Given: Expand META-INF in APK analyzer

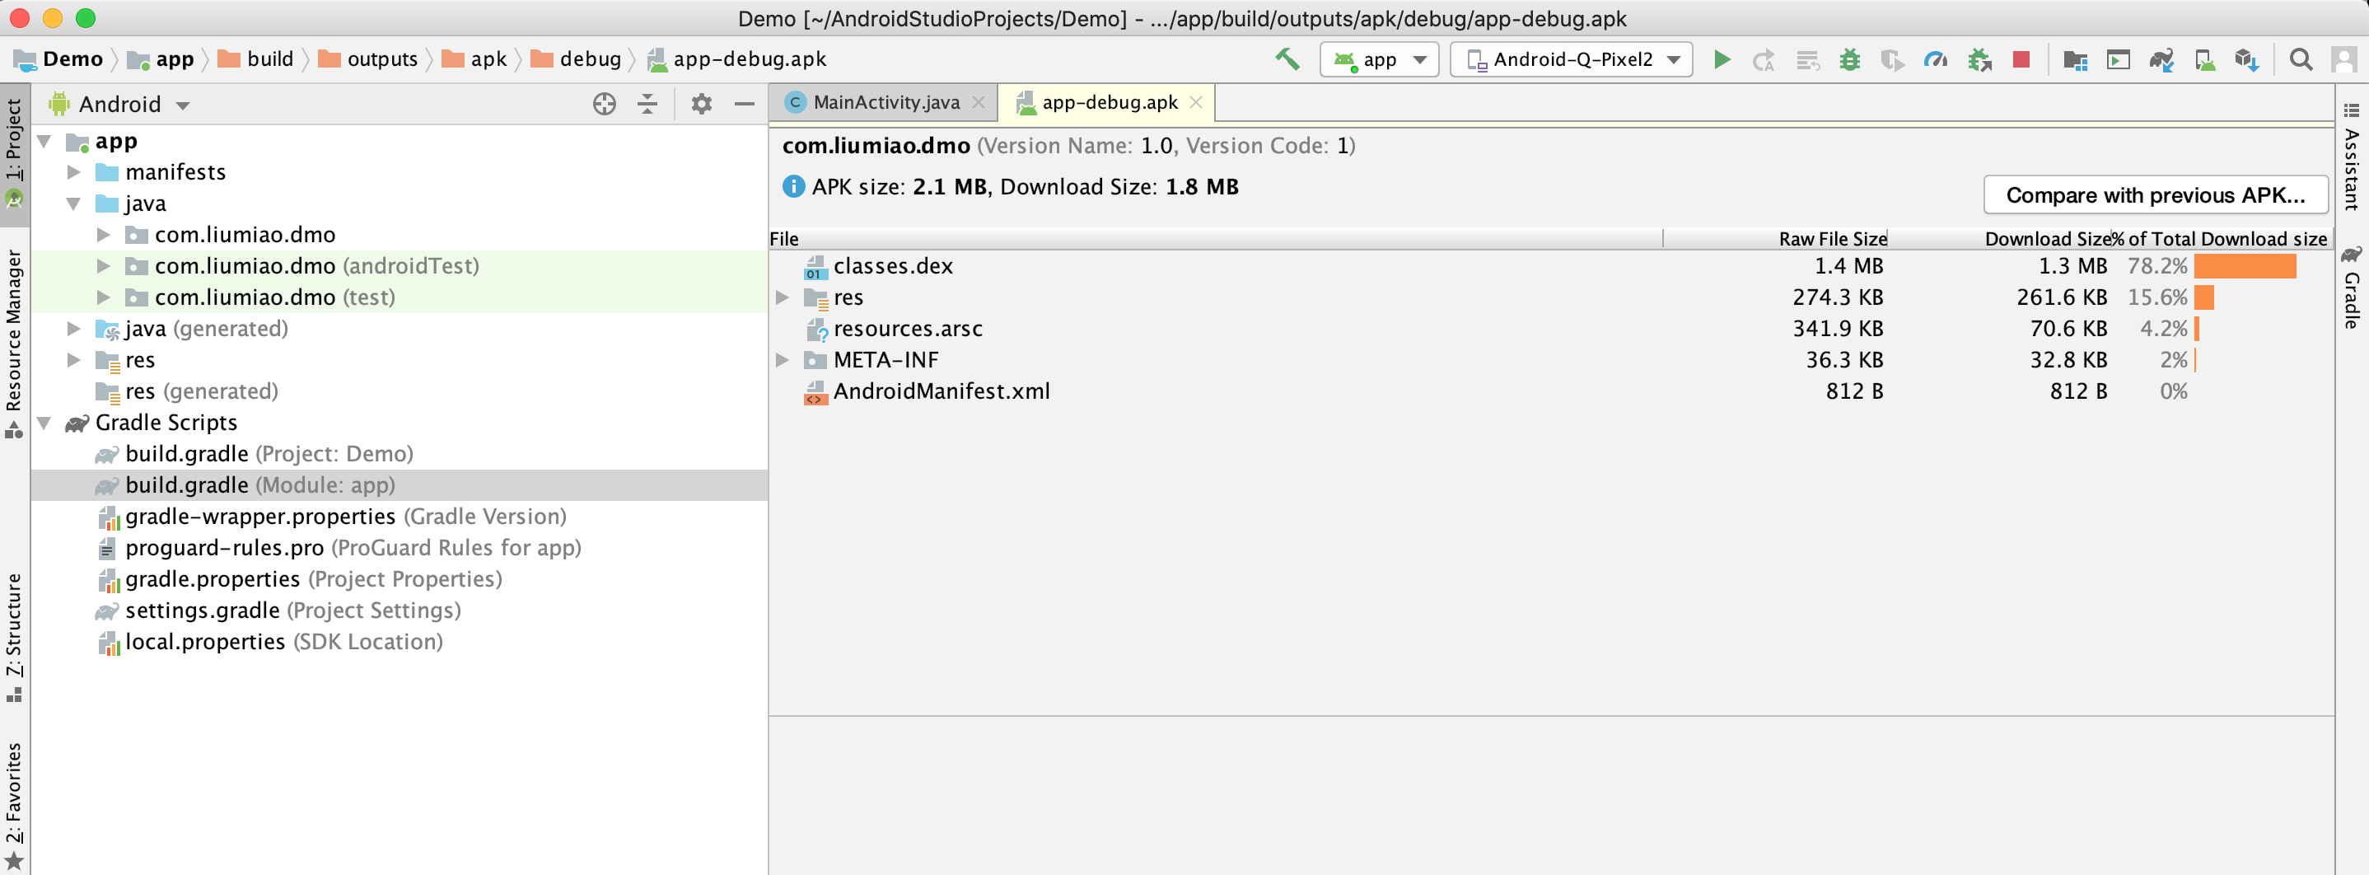Looking at the screenshot, I should coord(782,361).
